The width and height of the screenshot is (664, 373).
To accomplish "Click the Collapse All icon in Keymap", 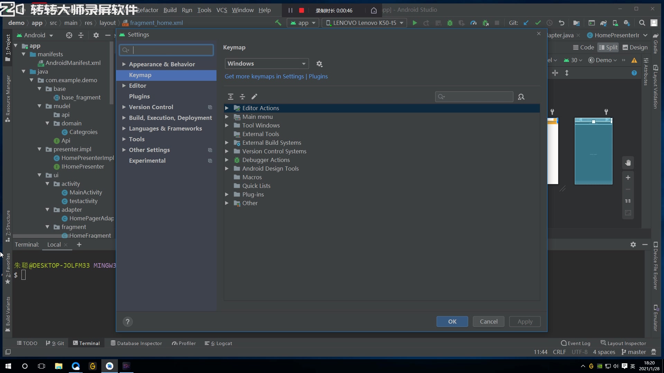I will pos(242,97).
